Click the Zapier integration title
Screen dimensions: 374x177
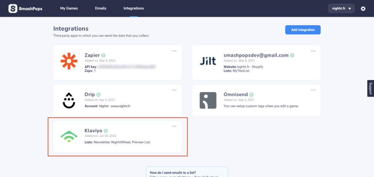pyautogui.click(x=92, y=55)
